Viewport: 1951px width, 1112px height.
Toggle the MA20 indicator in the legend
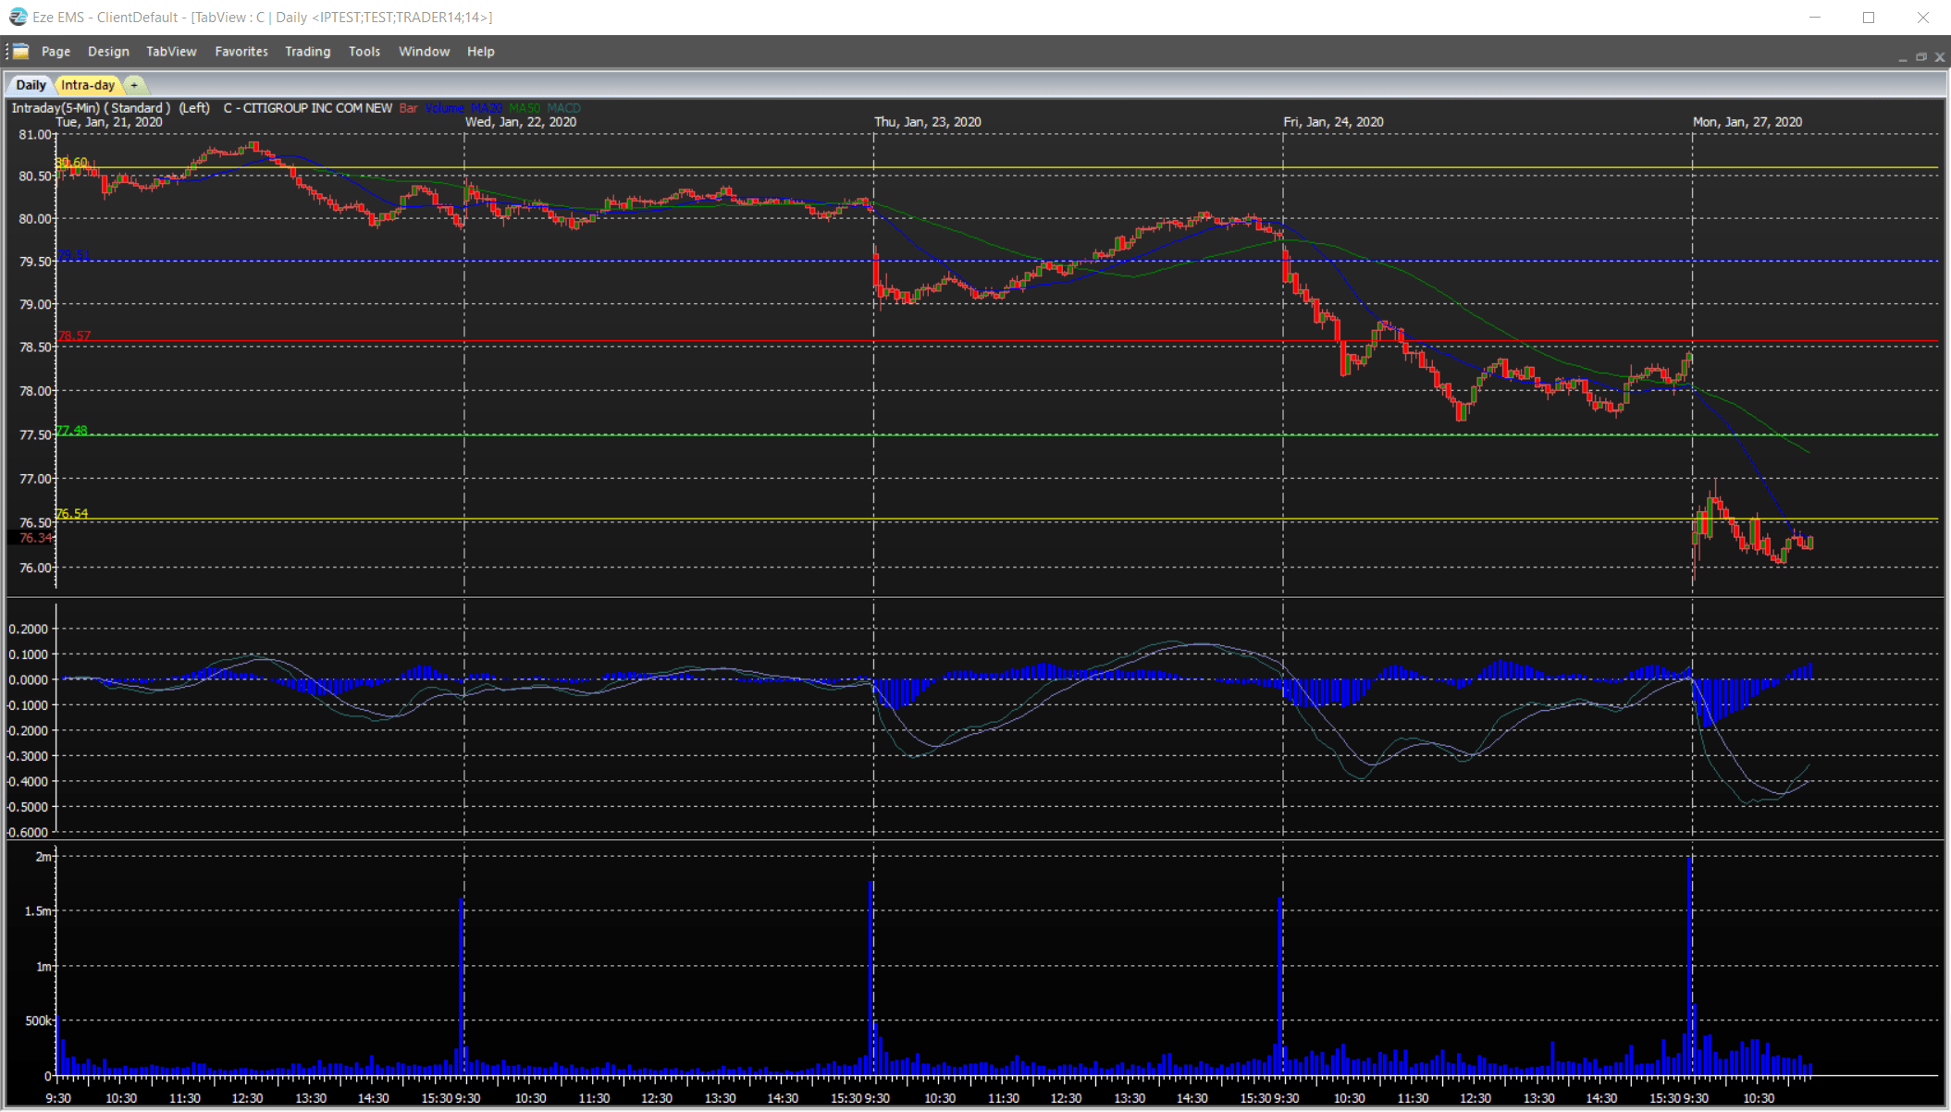tap(485, 107)
